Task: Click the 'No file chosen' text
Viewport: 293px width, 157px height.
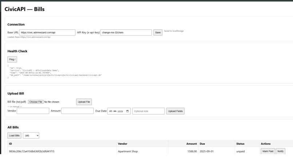Action: (x=52, y=102)
